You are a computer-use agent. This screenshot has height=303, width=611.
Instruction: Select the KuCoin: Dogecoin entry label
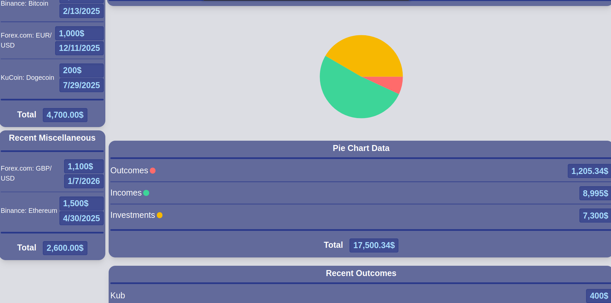[x=28, y=78]
